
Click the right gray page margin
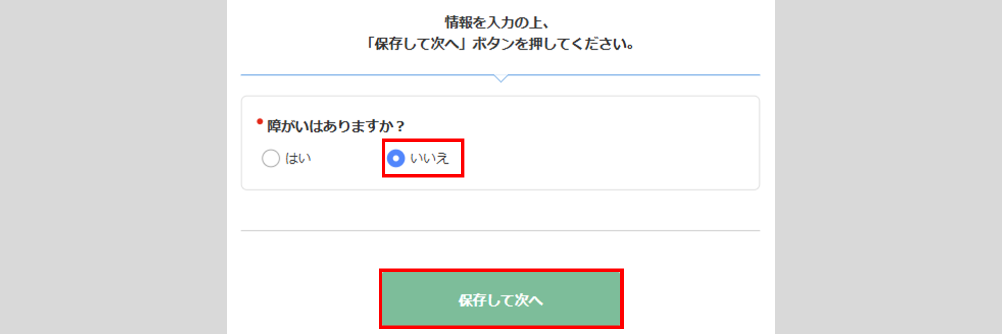click(888, 167)
